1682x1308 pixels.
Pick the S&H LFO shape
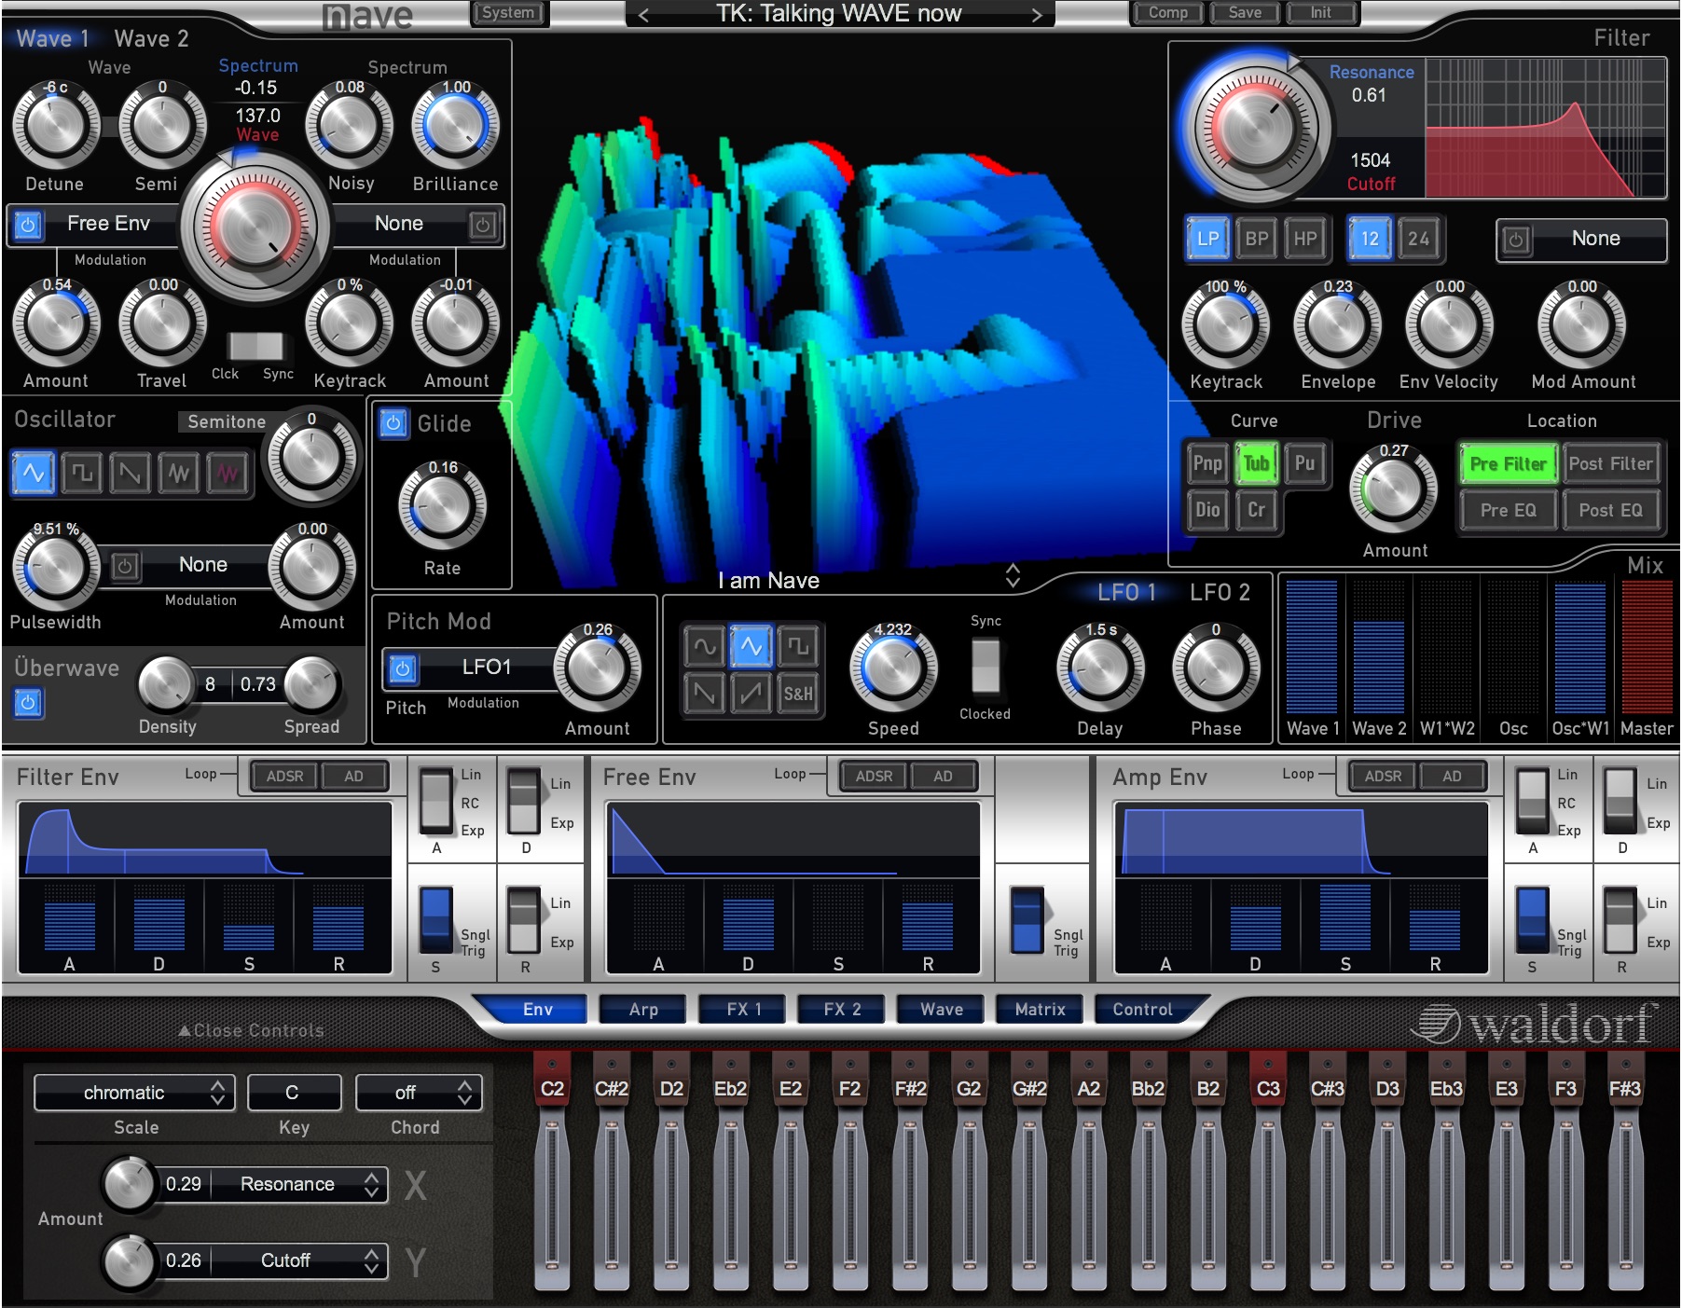click(798, 694)
